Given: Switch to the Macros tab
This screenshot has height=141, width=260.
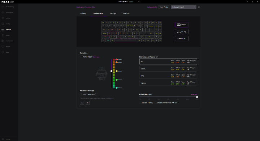Looking at the screenshot, I should (126, 13).
